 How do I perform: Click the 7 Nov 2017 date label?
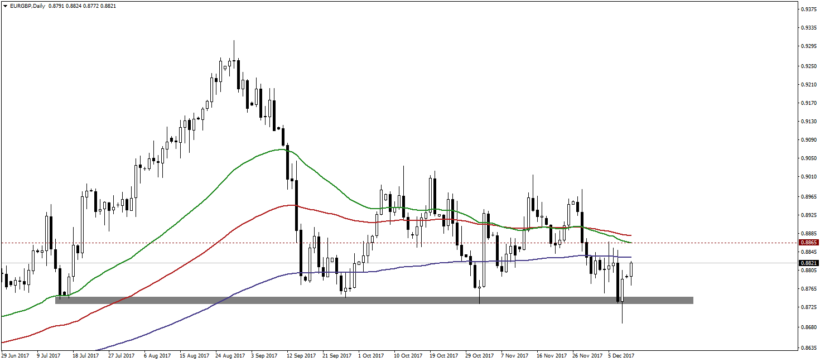(514, 355)
